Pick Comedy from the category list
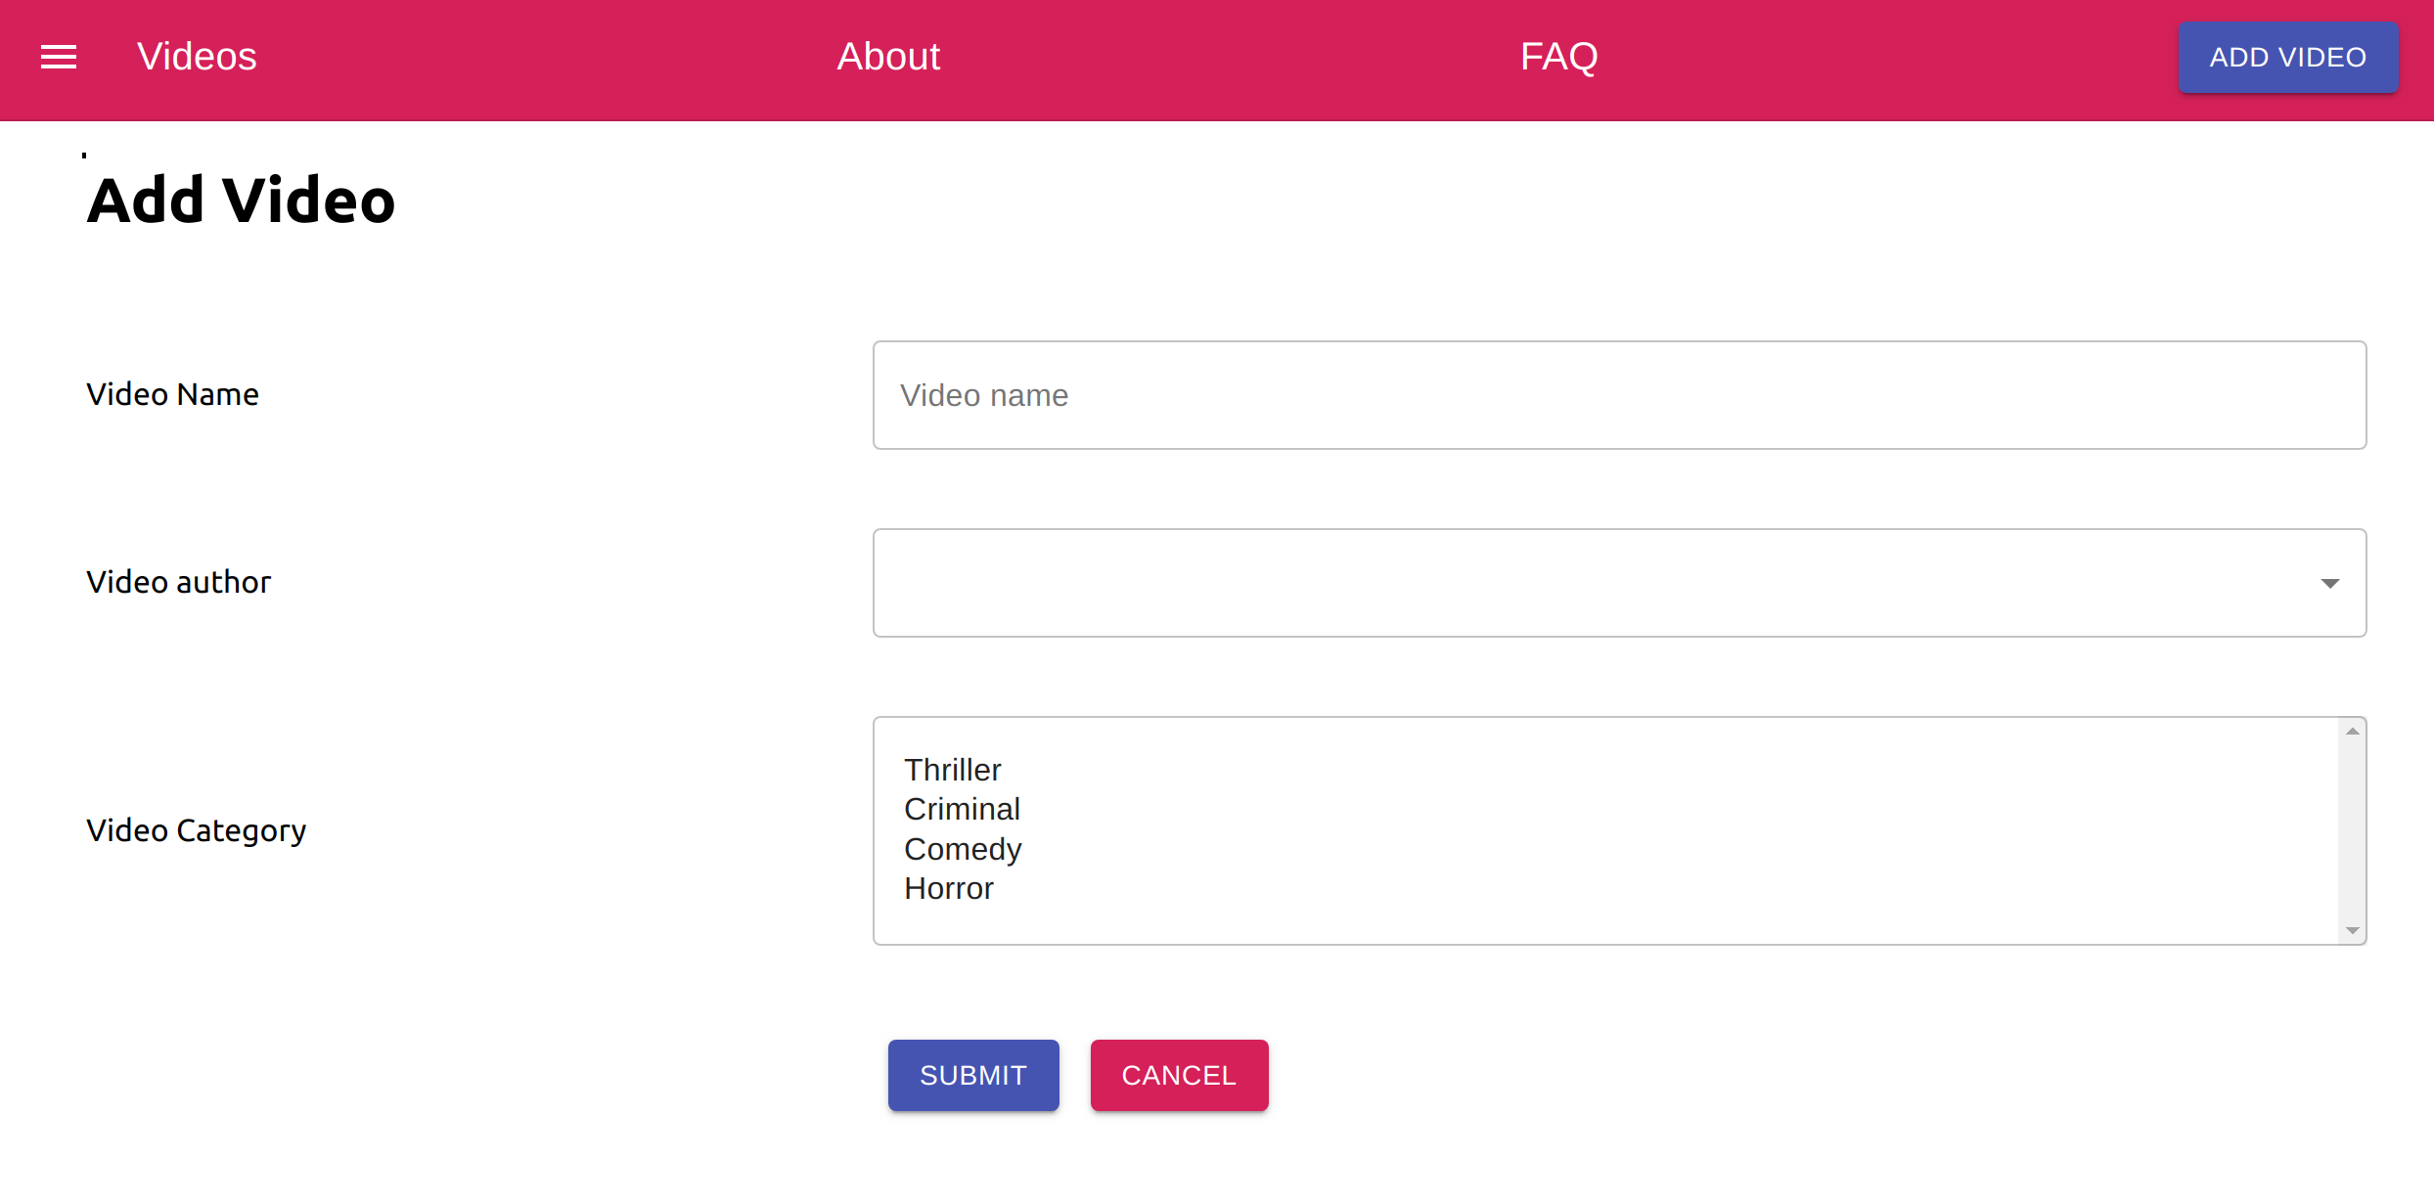Screen dimensions: 2434x1203 point(963,849)
